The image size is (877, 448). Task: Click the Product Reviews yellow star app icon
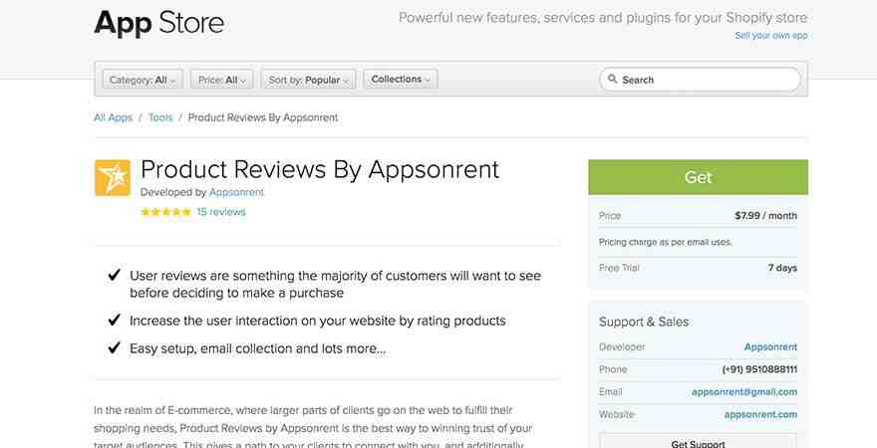113,177
